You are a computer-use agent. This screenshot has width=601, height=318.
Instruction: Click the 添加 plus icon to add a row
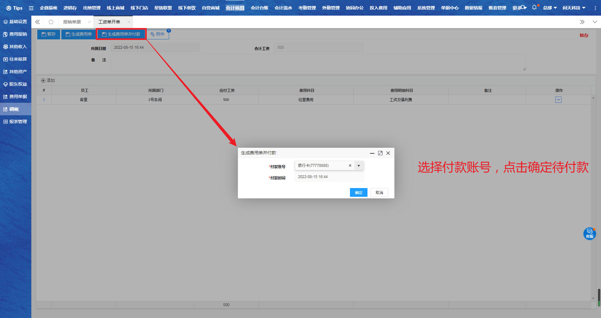(43, 81)
